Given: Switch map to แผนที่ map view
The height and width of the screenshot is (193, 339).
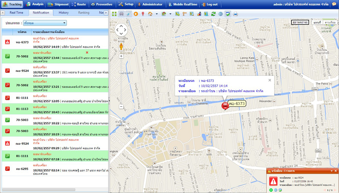Looking at the screenshot, I should (317, 22).
